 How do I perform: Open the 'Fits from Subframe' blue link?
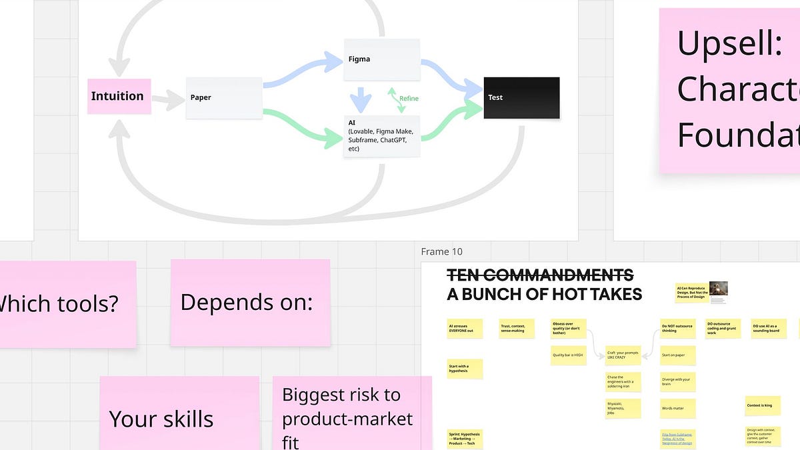click(677, 437)
